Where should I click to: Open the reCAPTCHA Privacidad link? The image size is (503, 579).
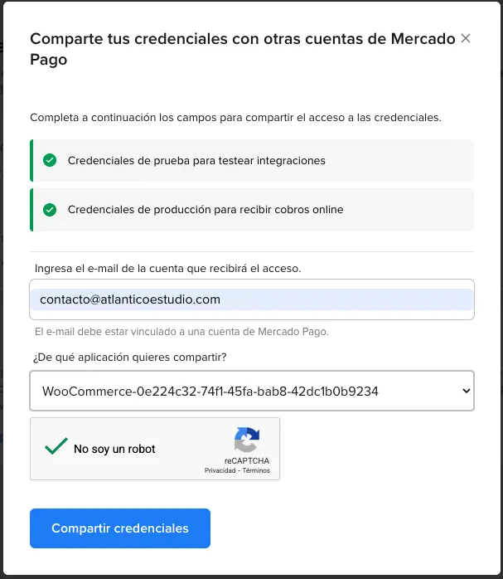coord(220,470)
